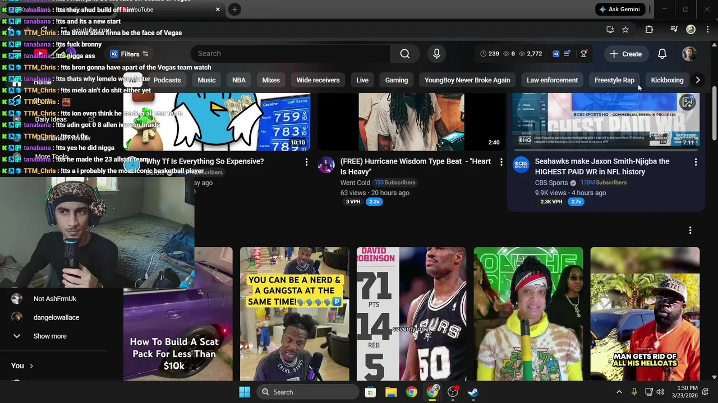Select the Gaming category chip

point(397,80)
